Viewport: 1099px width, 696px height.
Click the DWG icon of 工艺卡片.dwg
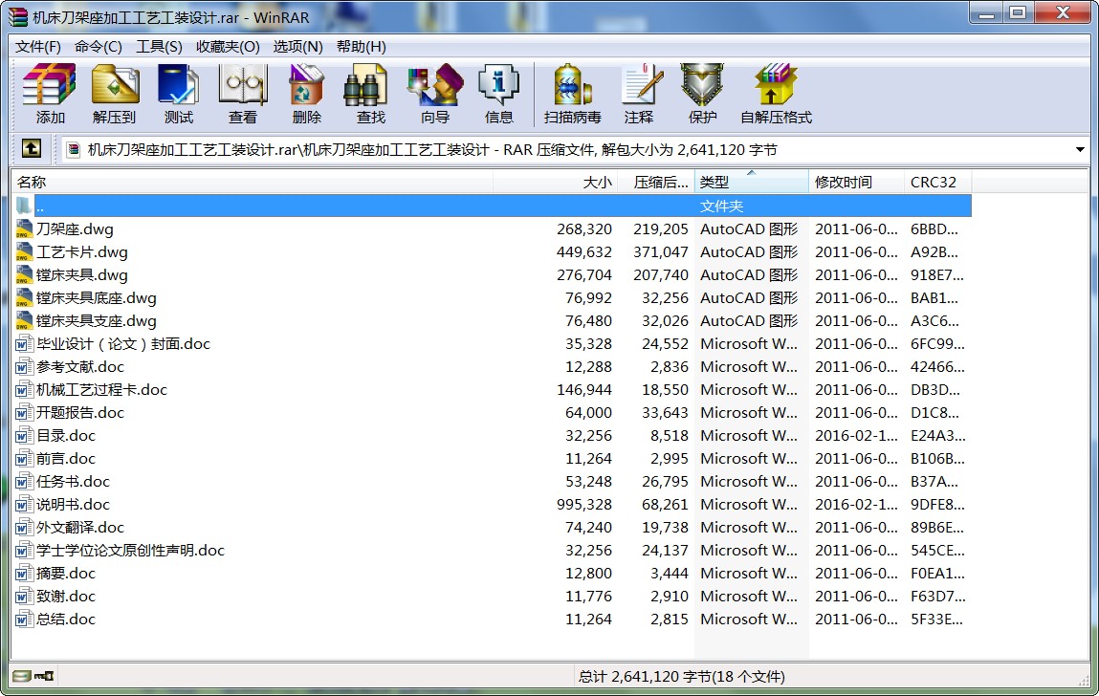[24, 252]
